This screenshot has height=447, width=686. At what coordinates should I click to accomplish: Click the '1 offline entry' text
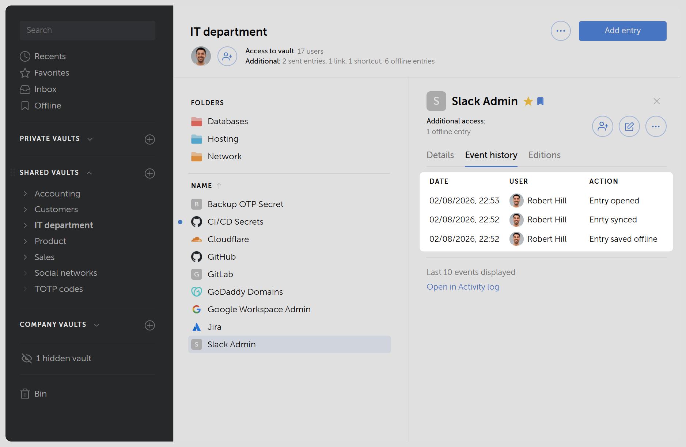tap(448, 131)
